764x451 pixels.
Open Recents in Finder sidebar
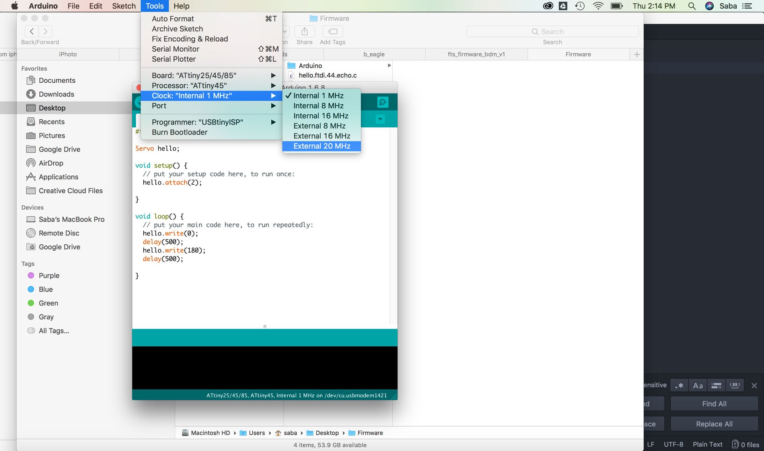[x=52, y=122]
